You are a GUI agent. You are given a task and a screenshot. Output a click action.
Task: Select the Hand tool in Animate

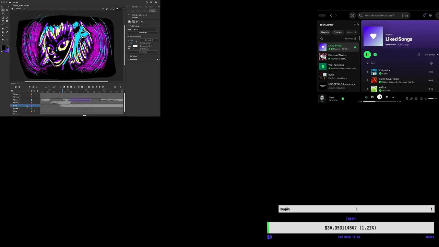click(3, 39)
